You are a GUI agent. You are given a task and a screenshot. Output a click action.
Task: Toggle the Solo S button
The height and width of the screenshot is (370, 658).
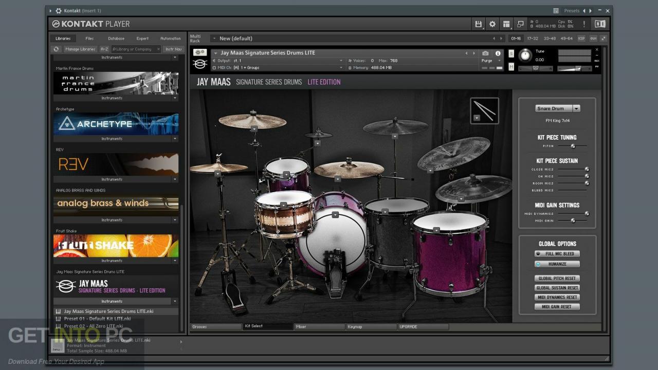(511, 53)
